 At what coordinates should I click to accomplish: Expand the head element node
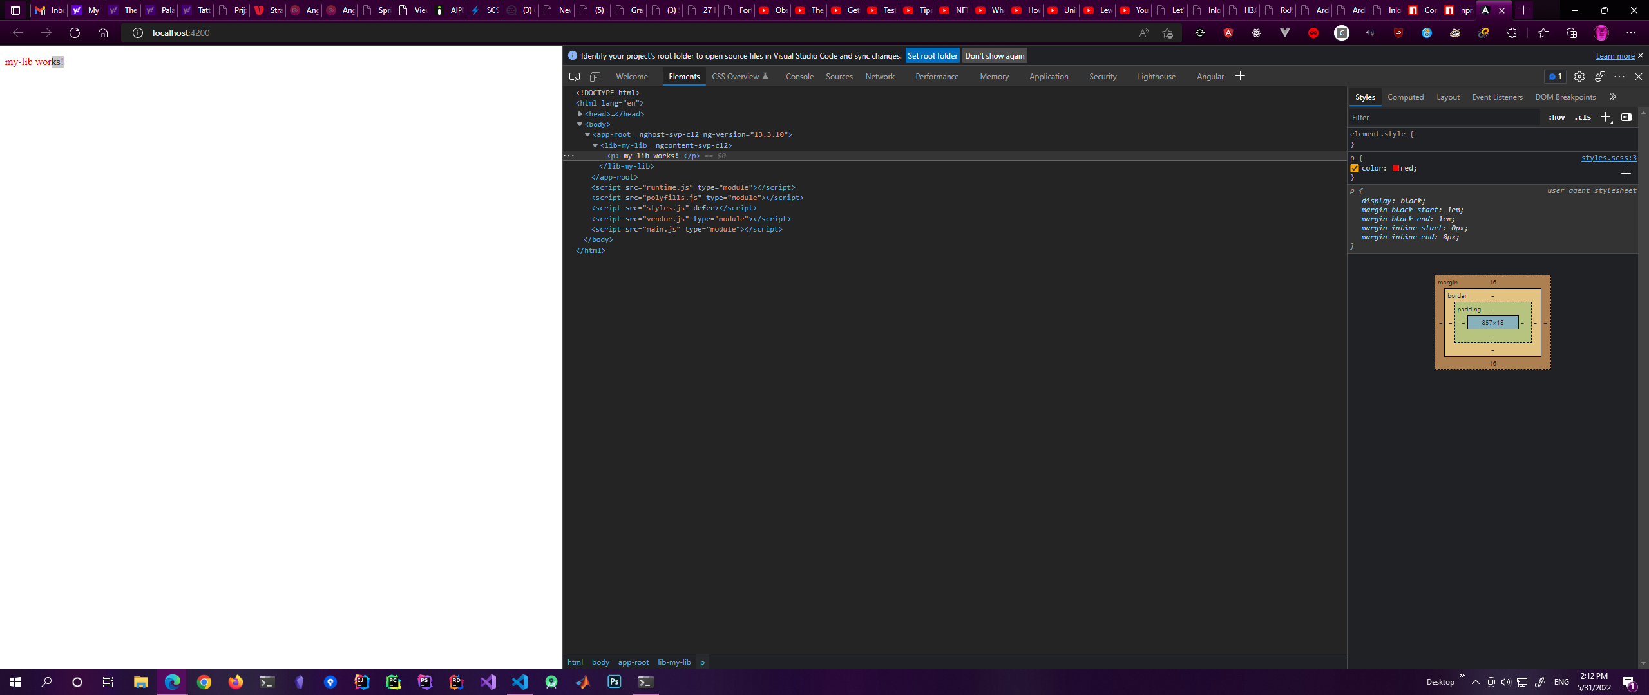[x=580, y=114]
